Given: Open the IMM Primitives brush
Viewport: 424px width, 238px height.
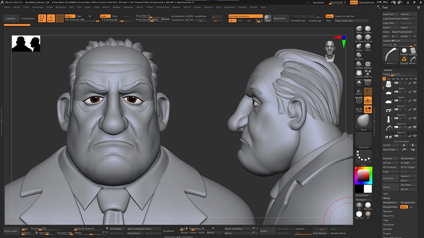Looking at the screenshot, I should pyautogui.click(x=368, y=74).
